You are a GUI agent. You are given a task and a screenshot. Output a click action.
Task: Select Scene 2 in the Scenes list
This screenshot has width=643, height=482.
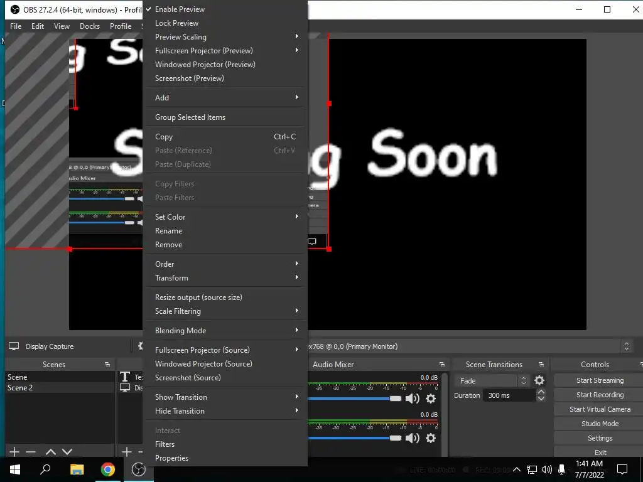click(60, 388)
